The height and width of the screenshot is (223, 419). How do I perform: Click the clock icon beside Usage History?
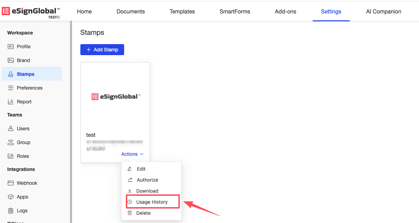[x=130, y=202]
